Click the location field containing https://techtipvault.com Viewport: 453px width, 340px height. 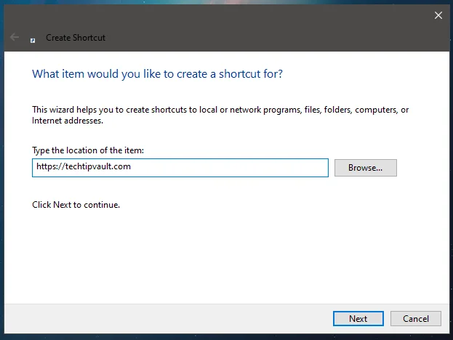pyautogui.click(x=180, y=168)
